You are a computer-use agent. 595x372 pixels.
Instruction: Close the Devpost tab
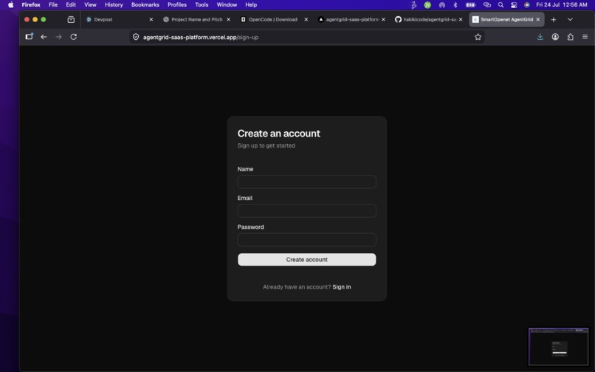click(151, 19)
